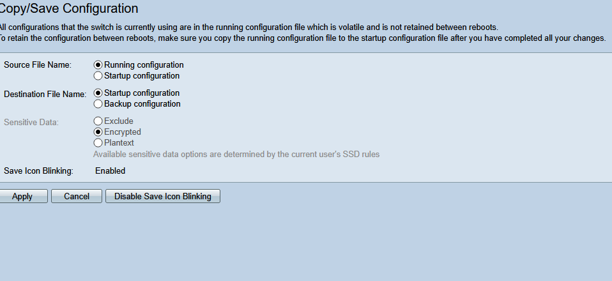Choose Encrypted for sensitive data
Screen dimensions: 612x281
98,132
